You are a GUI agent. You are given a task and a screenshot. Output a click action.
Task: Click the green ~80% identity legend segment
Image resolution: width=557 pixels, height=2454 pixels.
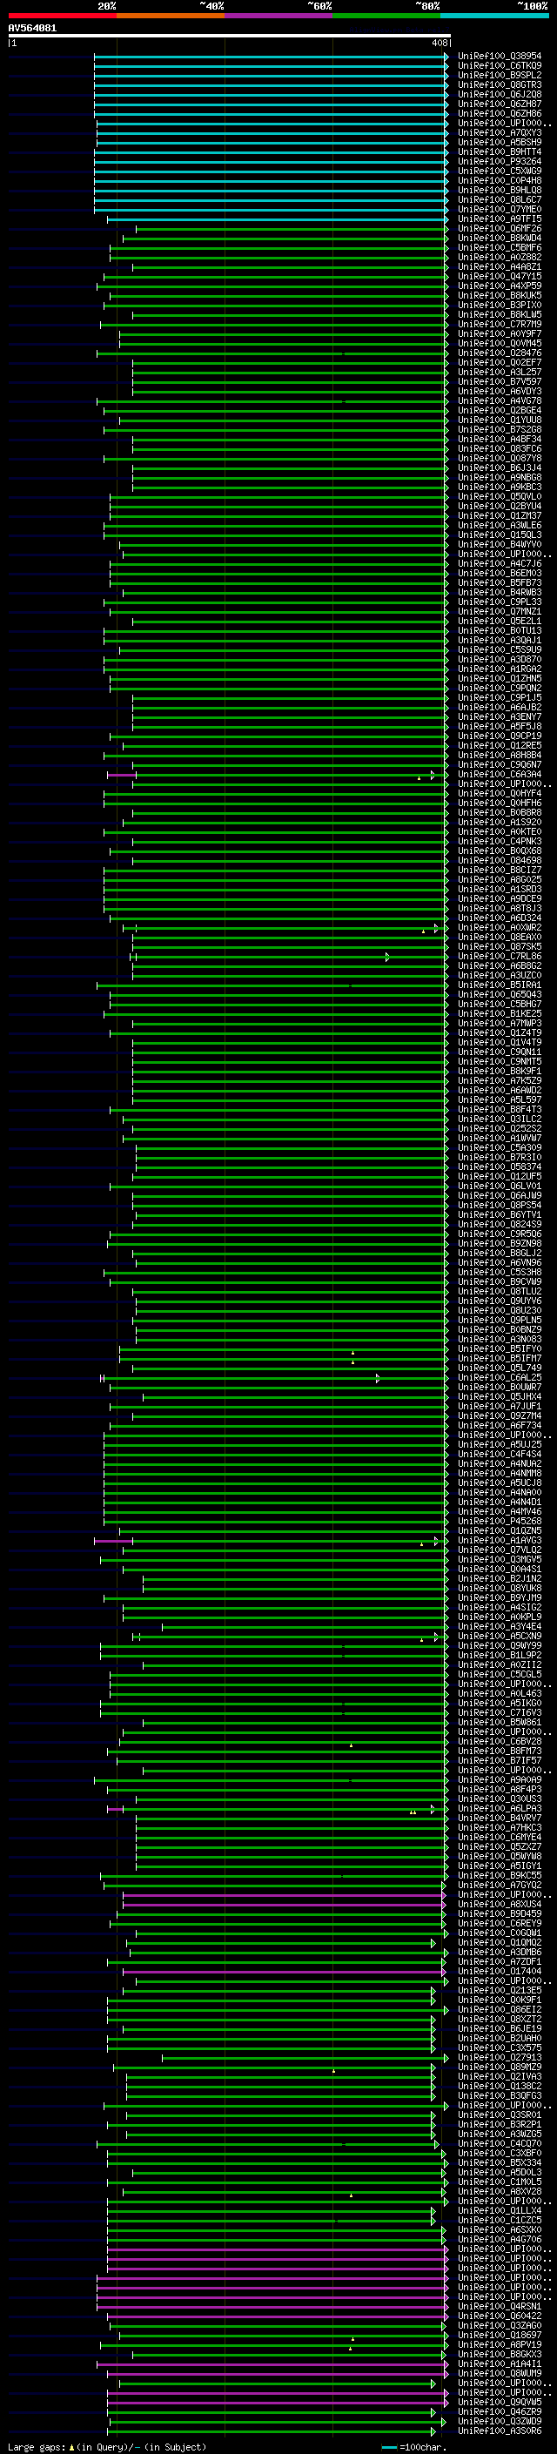pos(386,16)
